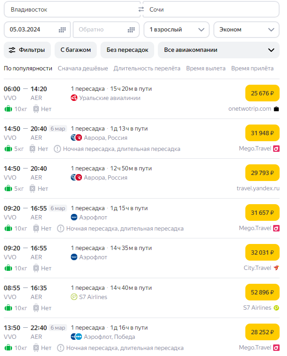This screenshot has width=287, height=356.
Task: Open the 'Эконом' class dropdown
Action: (246, 30)
